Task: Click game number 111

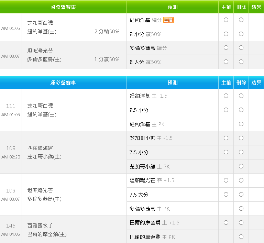Action: [x=11, y=106]
